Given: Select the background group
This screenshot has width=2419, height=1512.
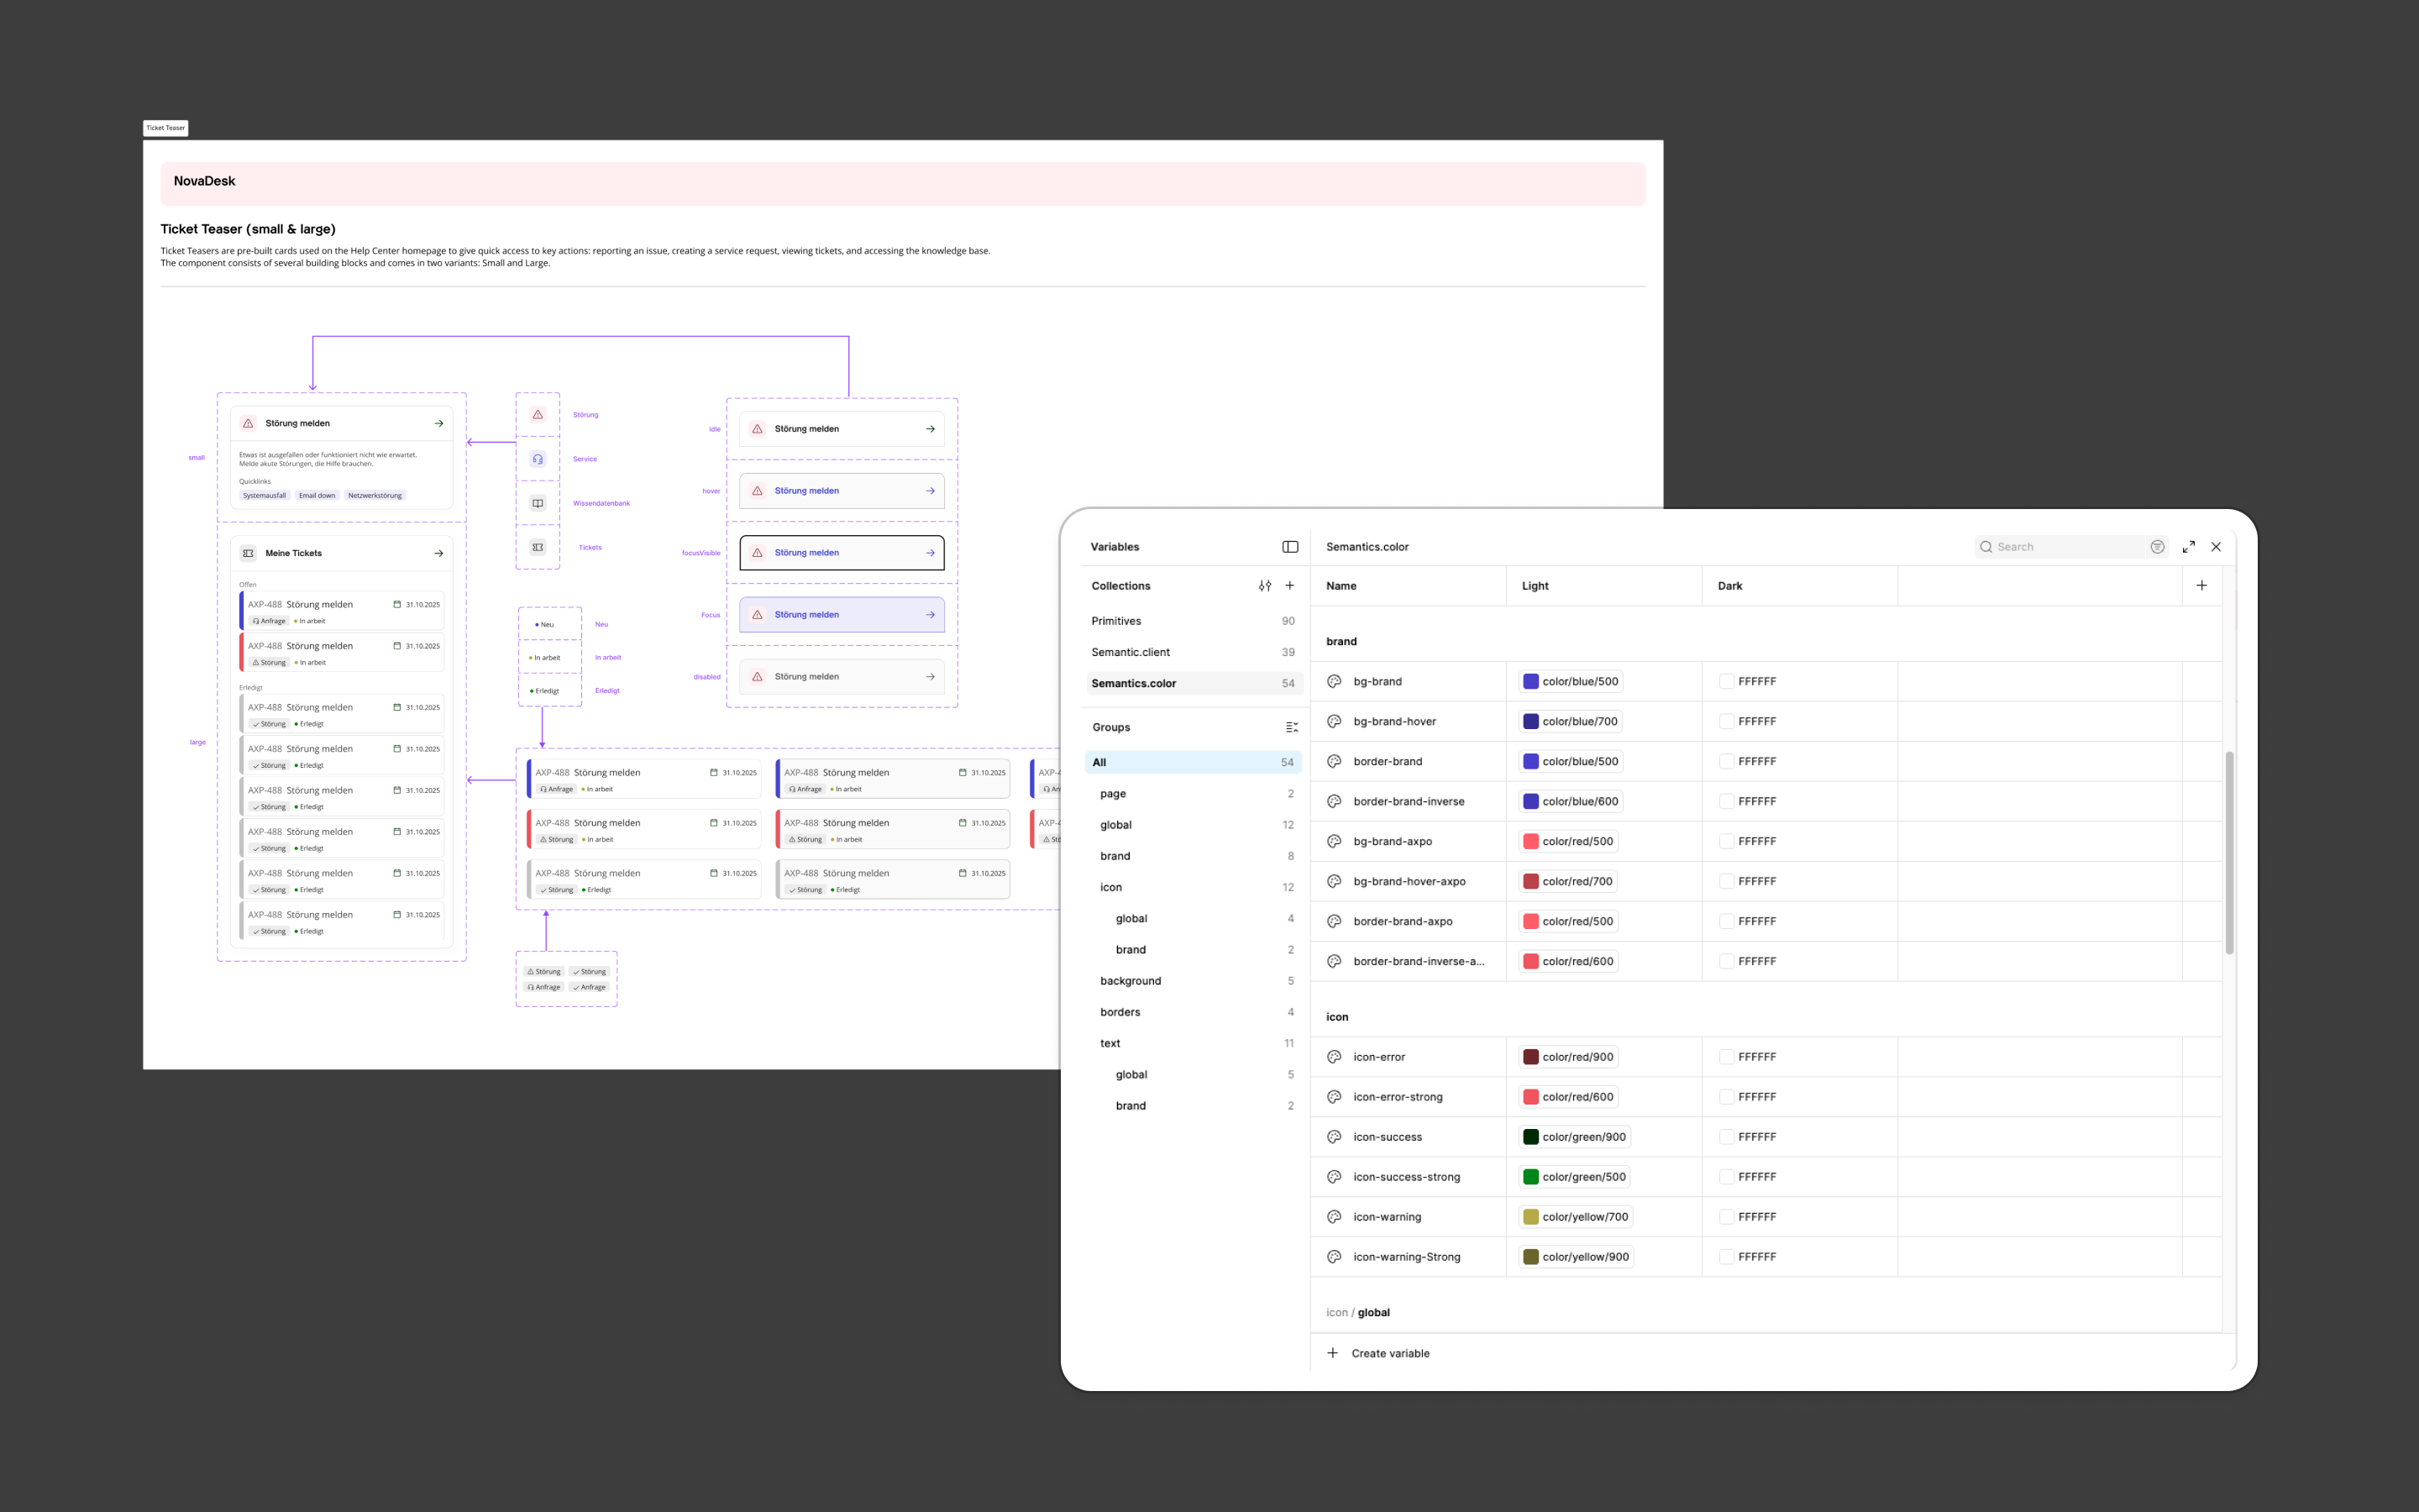Looking at the screenshot, I should (1131, 981).
